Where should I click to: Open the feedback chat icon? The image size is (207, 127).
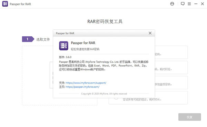[183, 4]
